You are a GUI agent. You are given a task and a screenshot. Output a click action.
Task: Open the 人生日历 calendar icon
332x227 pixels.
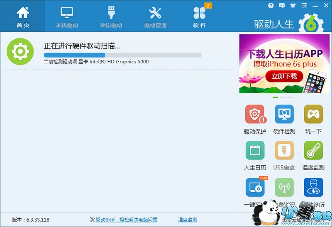coord(255,150)
